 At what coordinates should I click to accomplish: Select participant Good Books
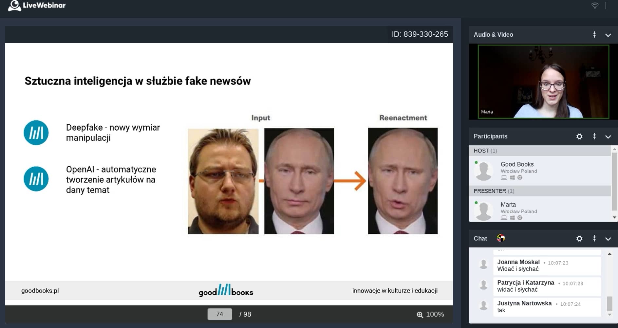click(540, 171)
